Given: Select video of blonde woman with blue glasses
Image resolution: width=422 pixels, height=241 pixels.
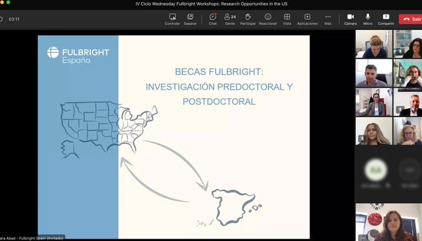Looking at the screenshot, I should point(408,131).
